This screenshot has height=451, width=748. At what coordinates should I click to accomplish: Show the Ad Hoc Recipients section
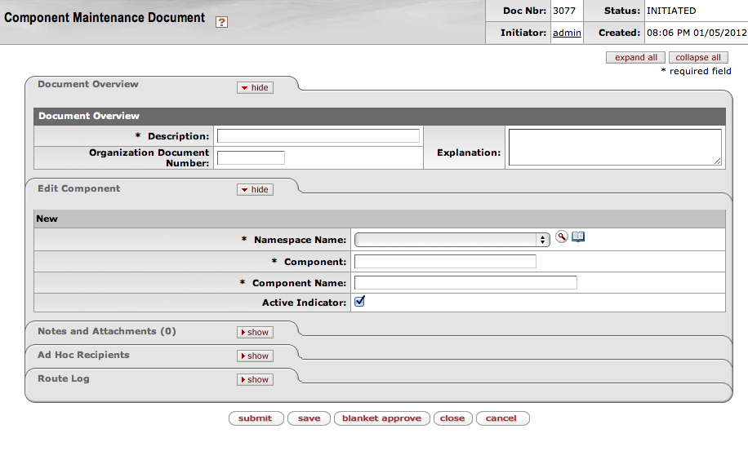coord(256,356)
